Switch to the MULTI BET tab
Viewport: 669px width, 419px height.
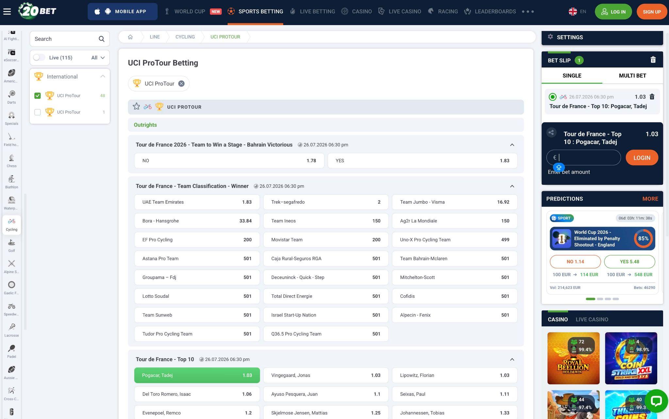[x=632, y=76]
